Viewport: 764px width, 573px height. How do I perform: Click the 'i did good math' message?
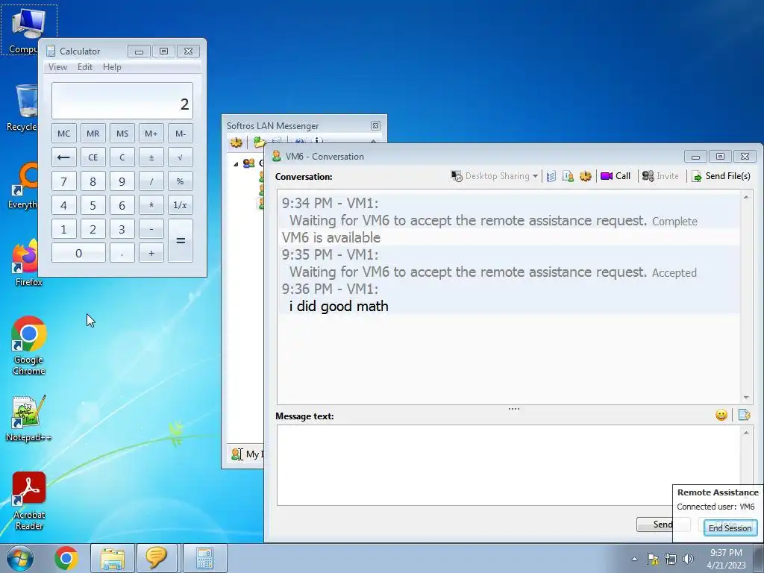[339, 306]
